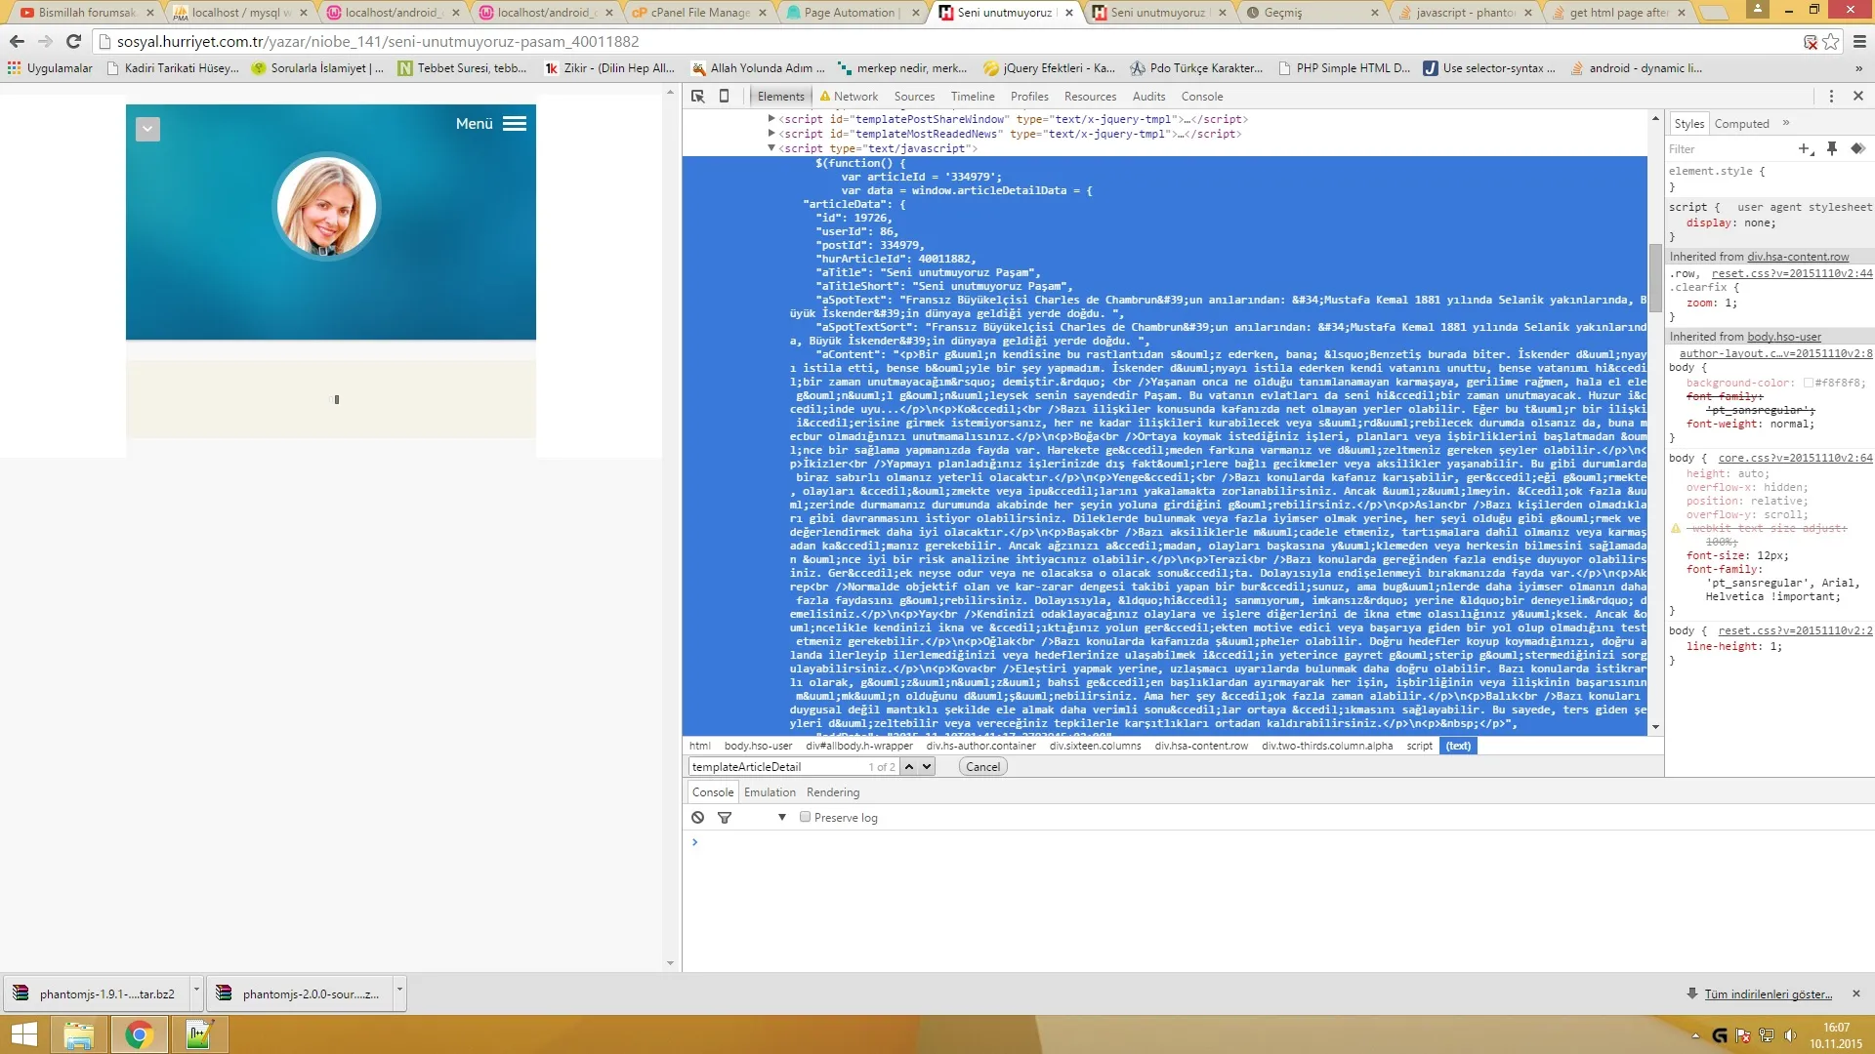1875x1054 pixels.
Task: Toggle device mode phone icon
Action: 724,96
